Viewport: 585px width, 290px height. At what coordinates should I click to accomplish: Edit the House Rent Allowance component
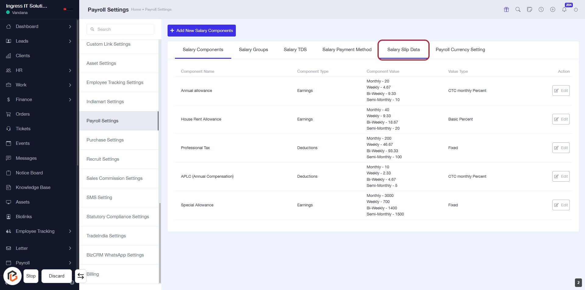point(561,119)
